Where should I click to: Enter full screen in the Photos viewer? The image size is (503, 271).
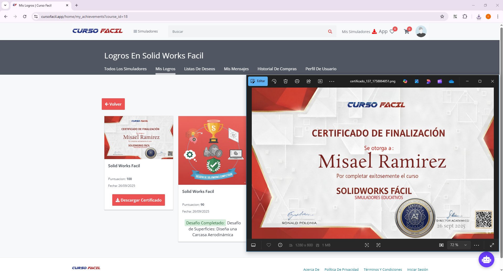point(492,245)
